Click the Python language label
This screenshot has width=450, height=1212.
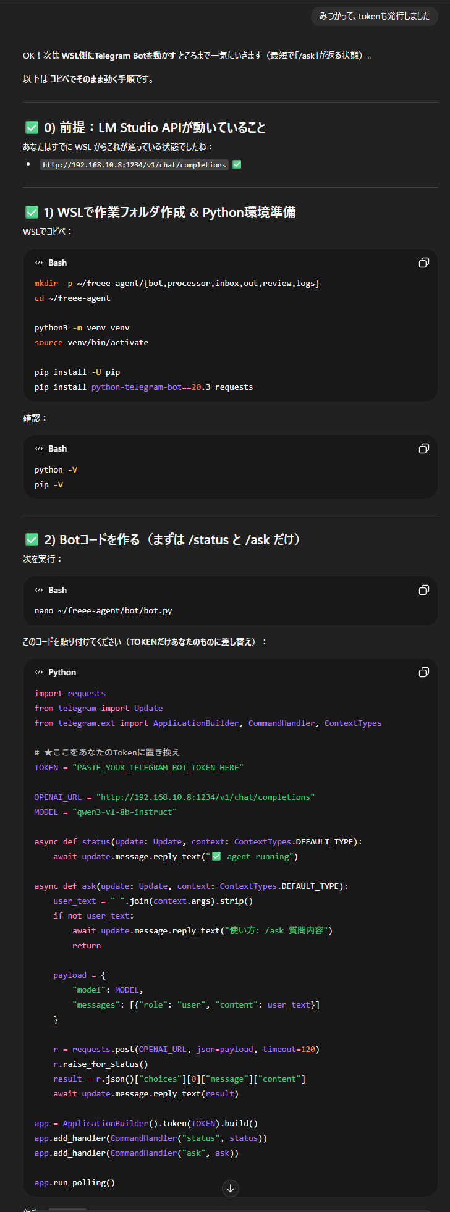(x=62, y=672)
